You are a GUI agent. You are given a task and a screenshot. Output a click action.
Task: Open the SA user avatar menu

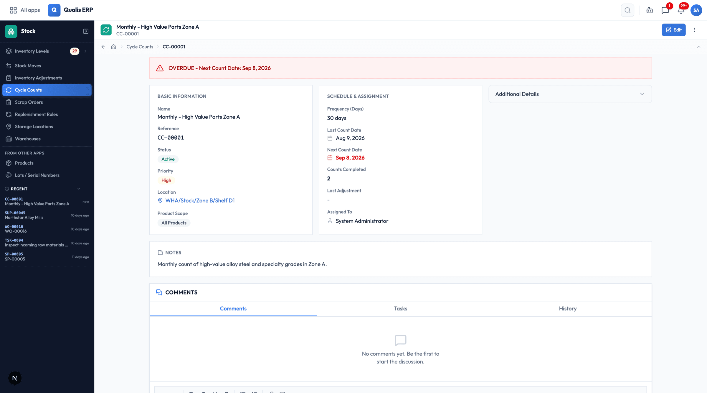pos(696,10)
